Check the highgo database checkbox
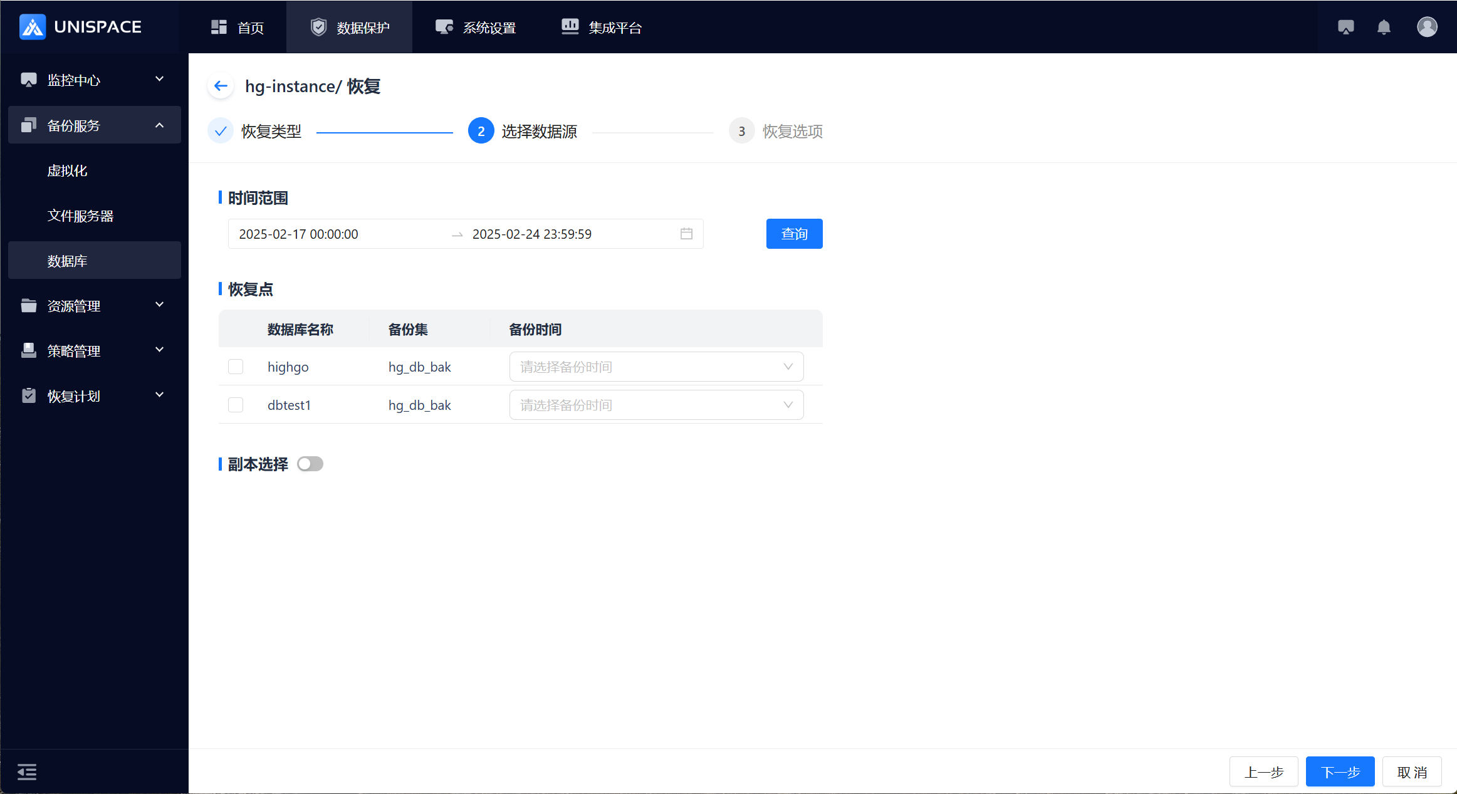 pyautogui.click(x=236, y=367)
